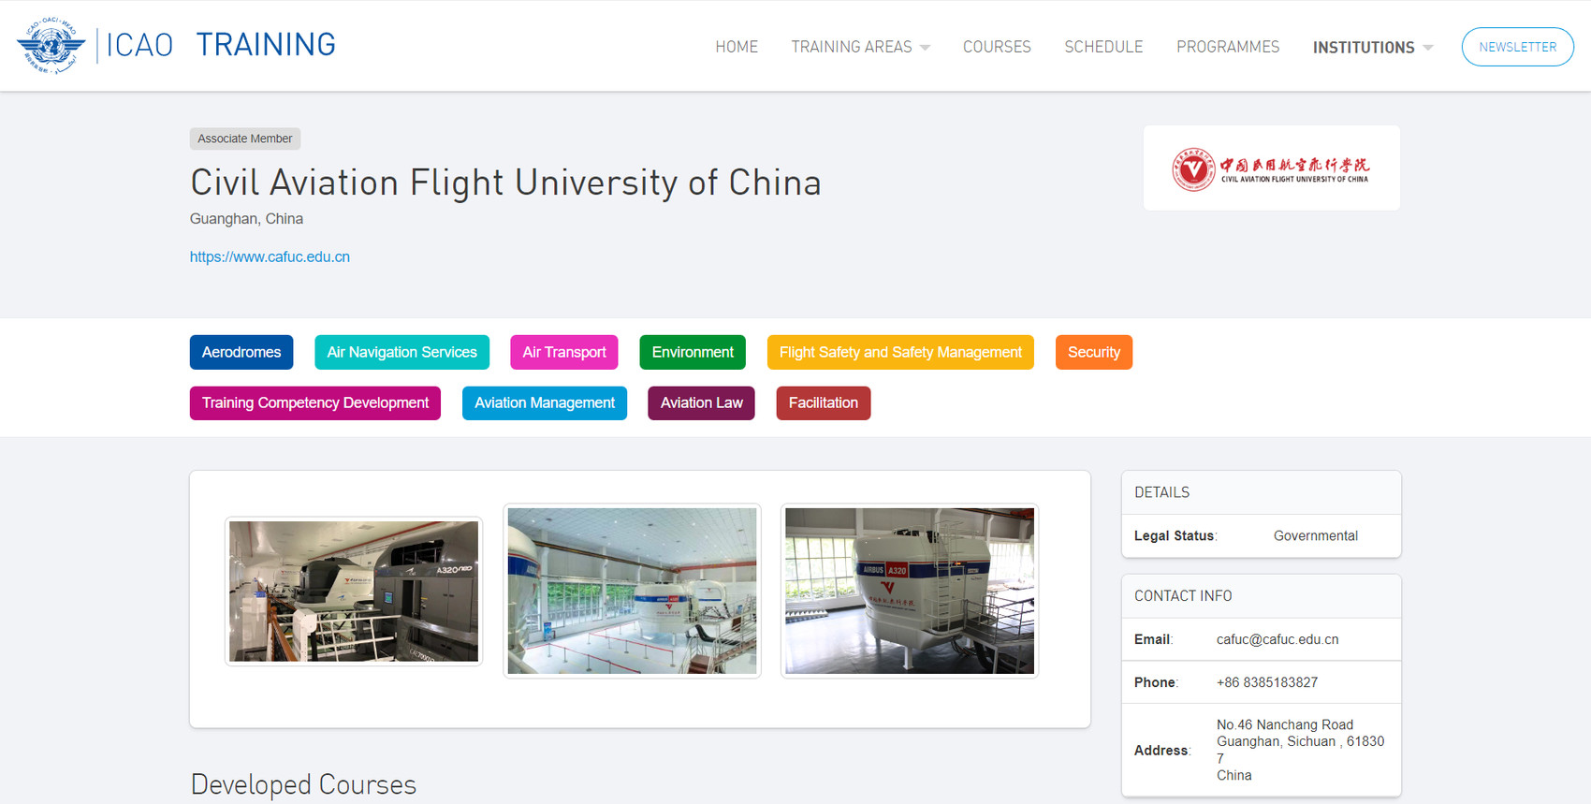Open the Training Areas dropdown menu
1591x804 pixels.
[860, 47]
